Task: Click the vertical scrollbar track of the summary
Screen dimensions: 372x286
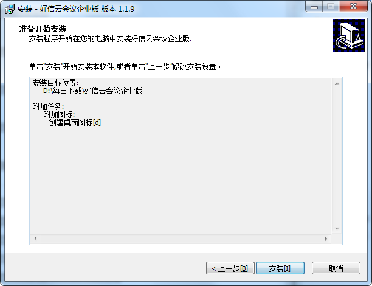Action: pos(337,156)
